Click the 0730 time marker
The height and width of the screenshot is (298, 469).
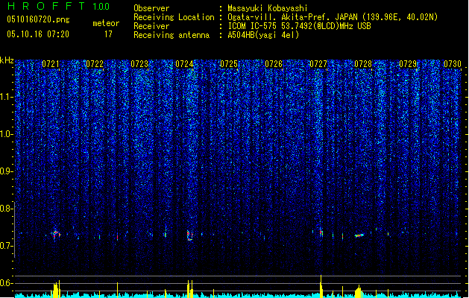pos(453,64)
